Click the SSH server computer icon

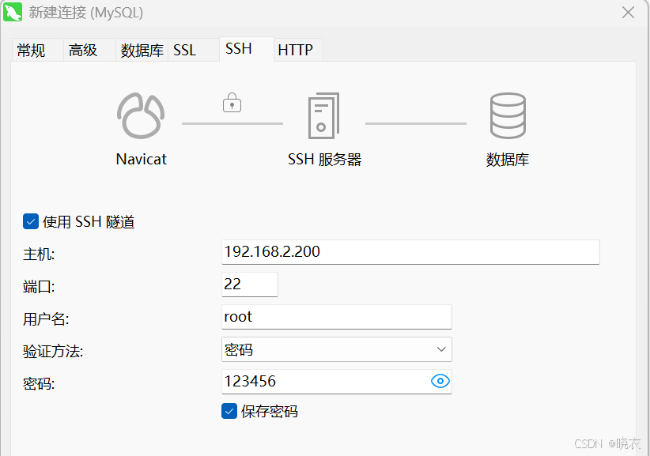(x=323, y=115)
